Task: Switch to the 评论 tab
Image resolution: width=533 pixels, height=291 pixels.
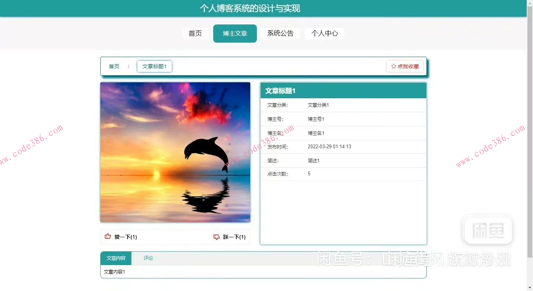Action: coord(148,258)
